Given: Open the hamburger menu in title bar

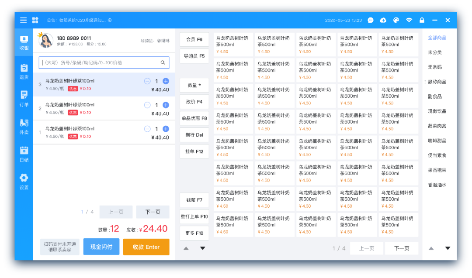Looking at the screenshot, I should point(23,20).
